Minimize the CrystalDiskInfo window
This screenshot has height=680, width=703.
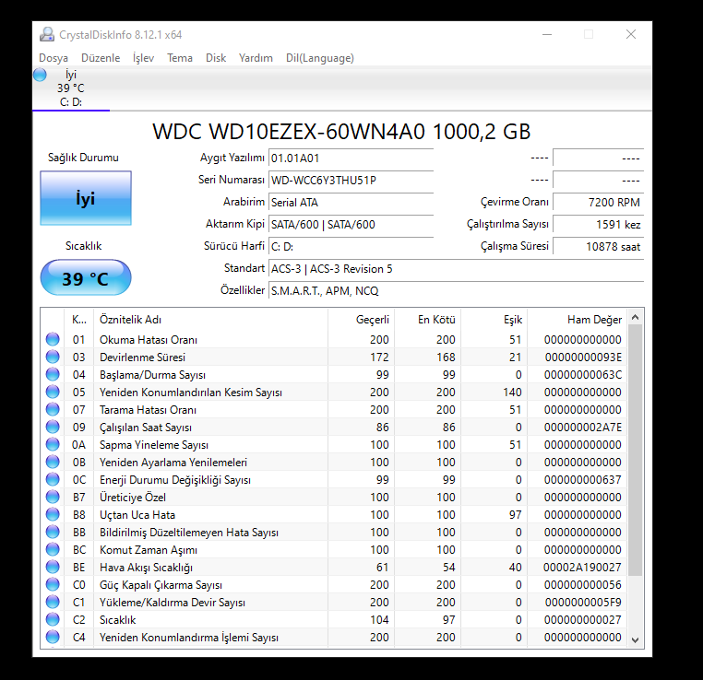pyautogui.click(x=547, y=34)
